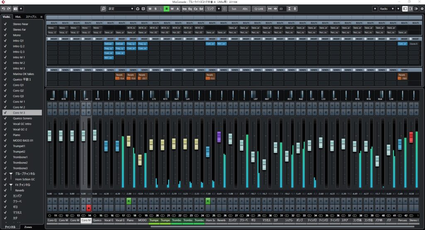Click the purple Reverb channel fader handle

pos(219,137)
